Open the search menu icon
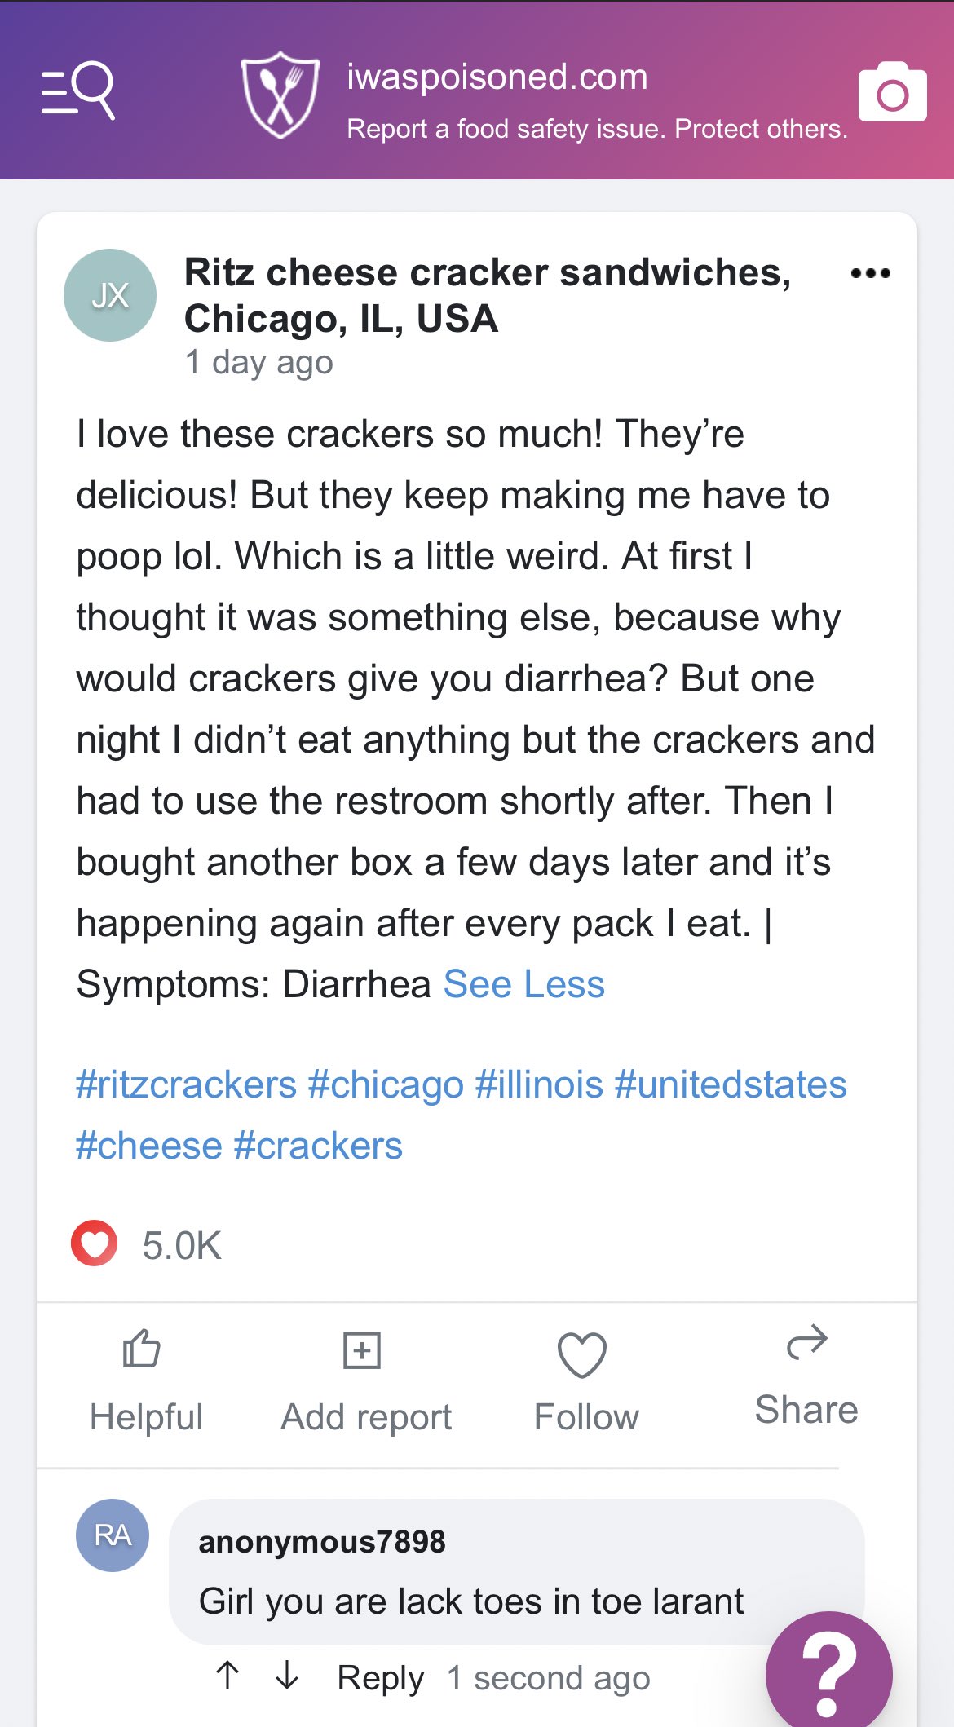Image resolution: width=954 pixels, height=1727 pixels. pyautogui.click(x=78, y=91)
